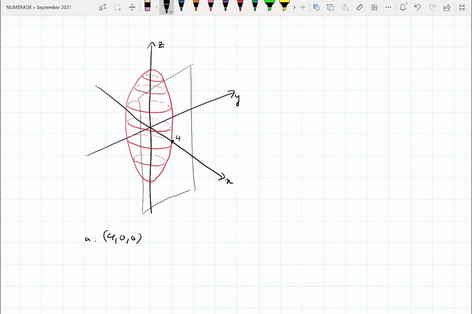Open the more options ellipsis menu
Screen dimensions: 472x314
click(x=388, y=7)
